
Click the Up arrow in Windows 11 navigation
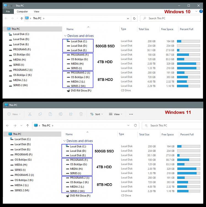coord(27,126)
